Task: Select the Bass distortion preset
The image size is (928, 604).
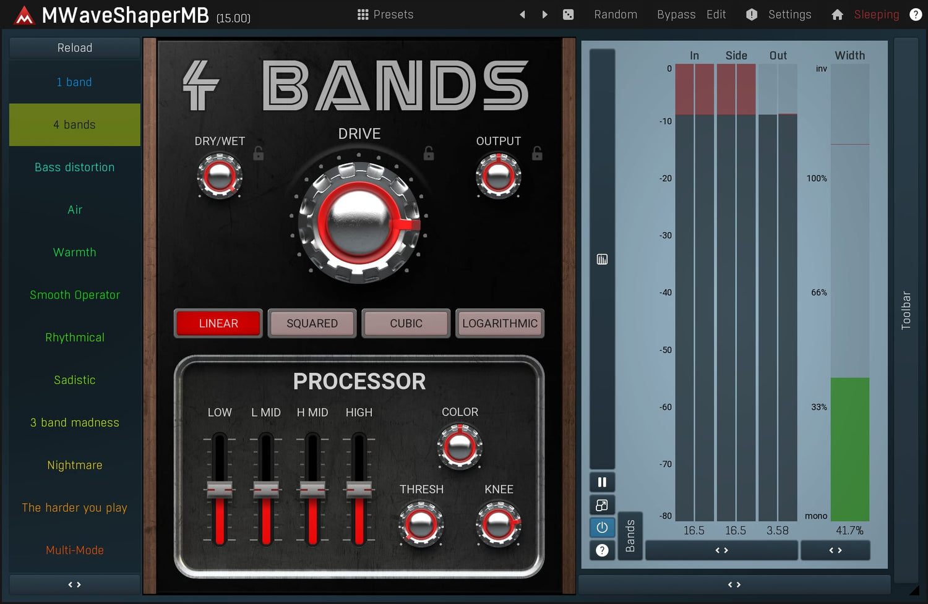Action: click(x=74, y=167)
